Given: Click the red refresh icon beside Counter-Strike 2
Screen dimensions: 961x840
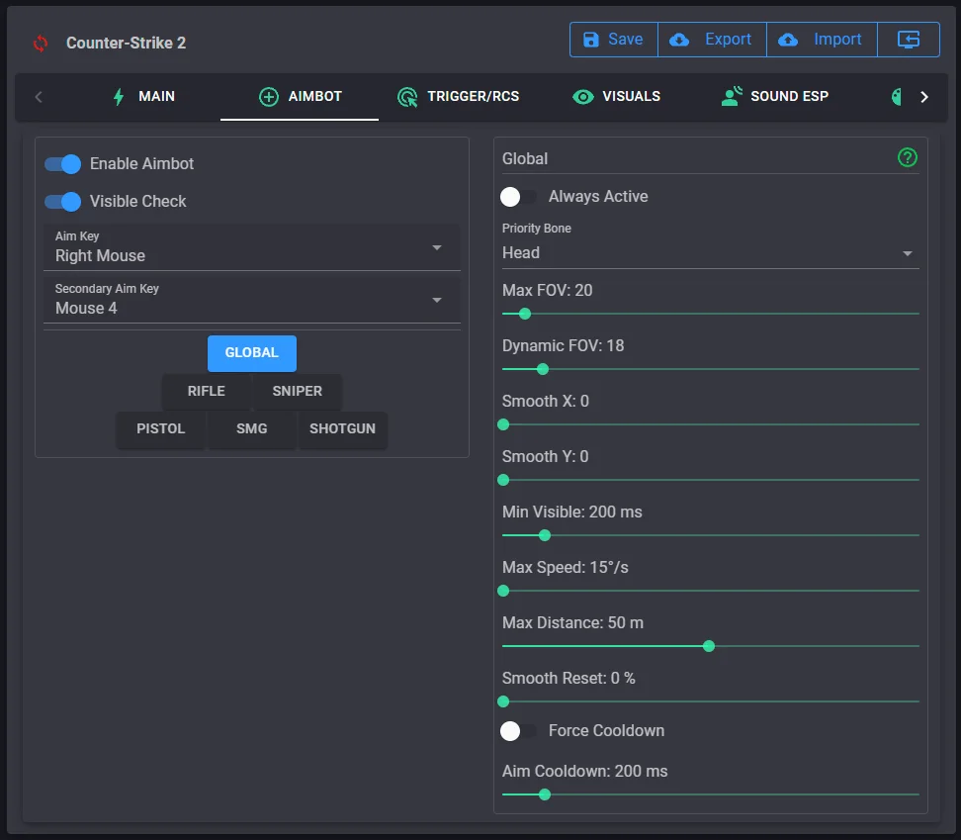Looking at the screenshot, I should (41, 44).
